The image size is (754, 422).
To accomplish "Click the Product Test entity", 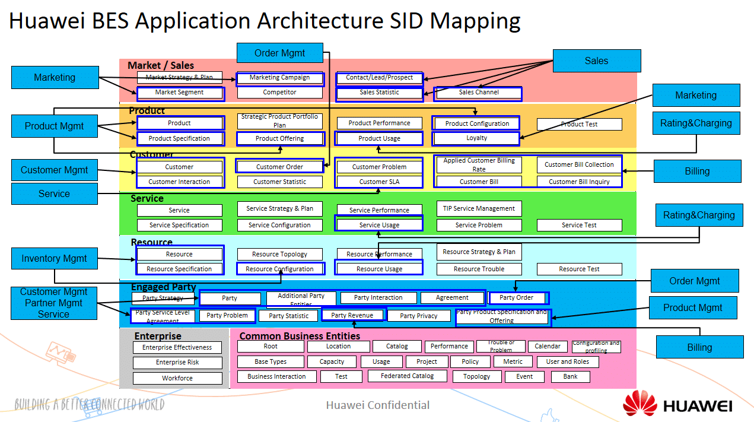I will [580, 124].
